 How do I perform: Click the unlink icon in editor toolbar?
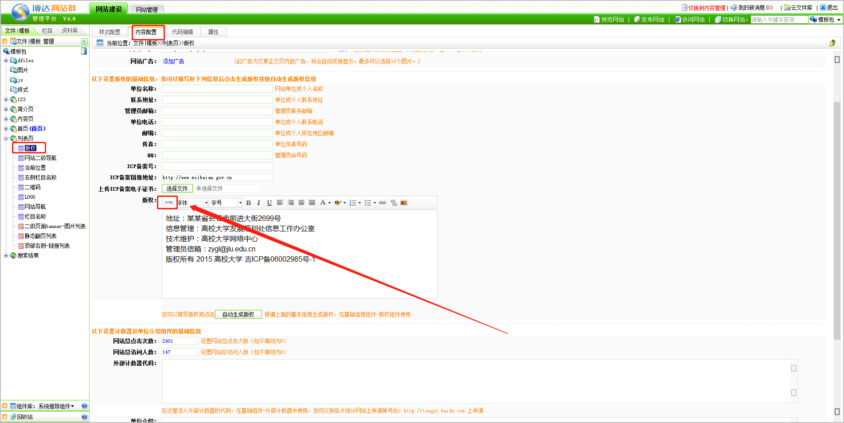(394, 203)
